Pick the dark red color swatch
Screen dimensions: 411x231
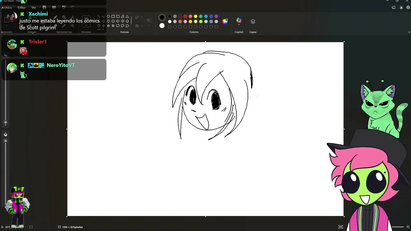coord(180,16)
